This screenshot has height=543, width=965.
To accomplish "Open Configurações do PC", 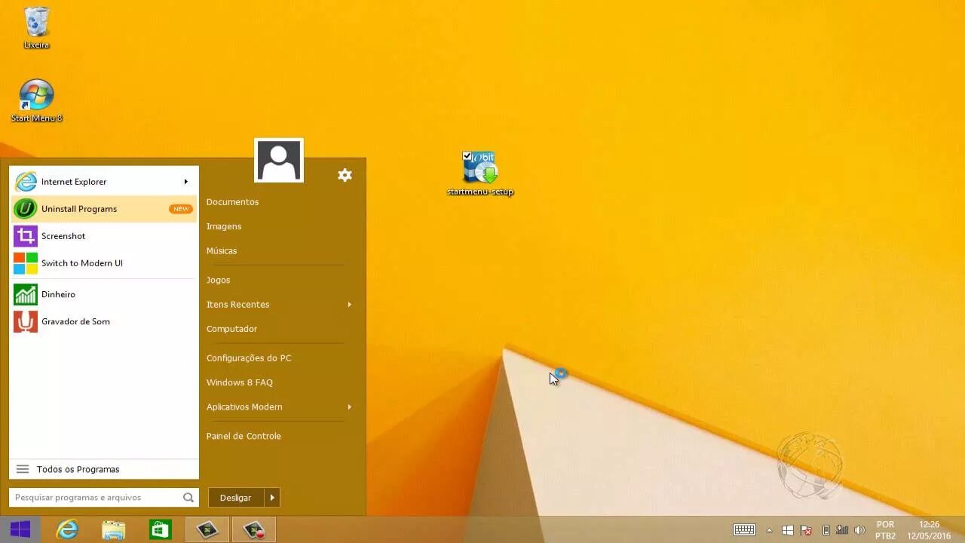I will pyautogui.click(x=249, y=358).
